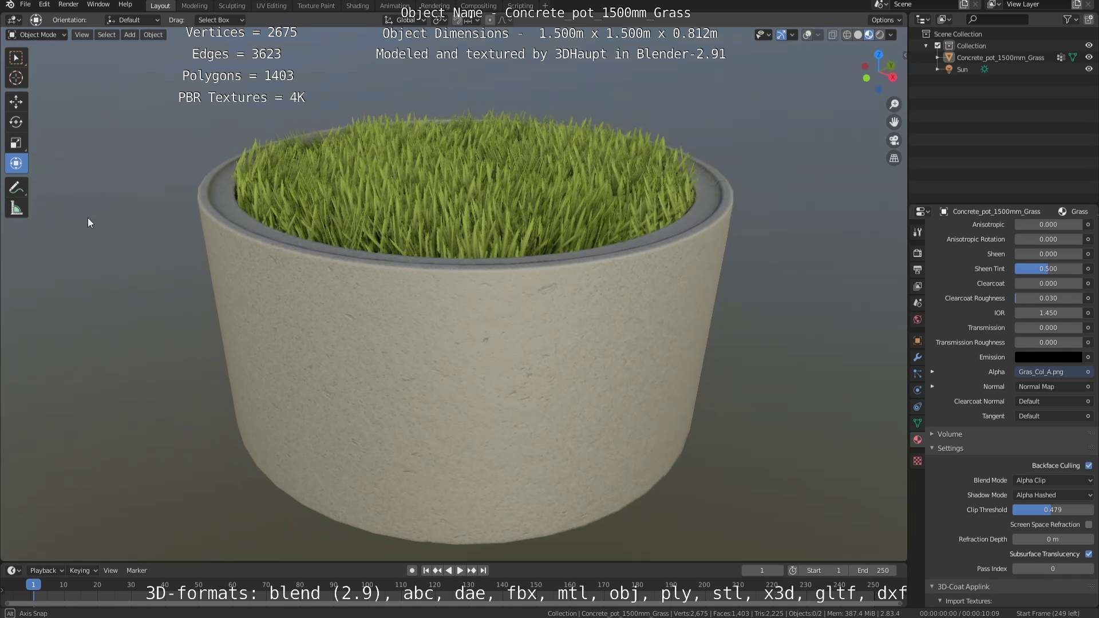Open the viewport Add menu

130,35
